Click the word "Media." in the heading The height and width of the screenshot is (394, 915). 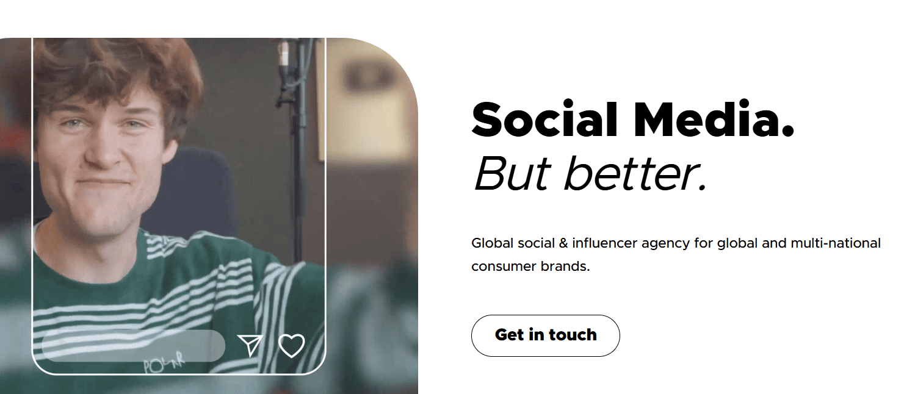click(x=714, y=120)
